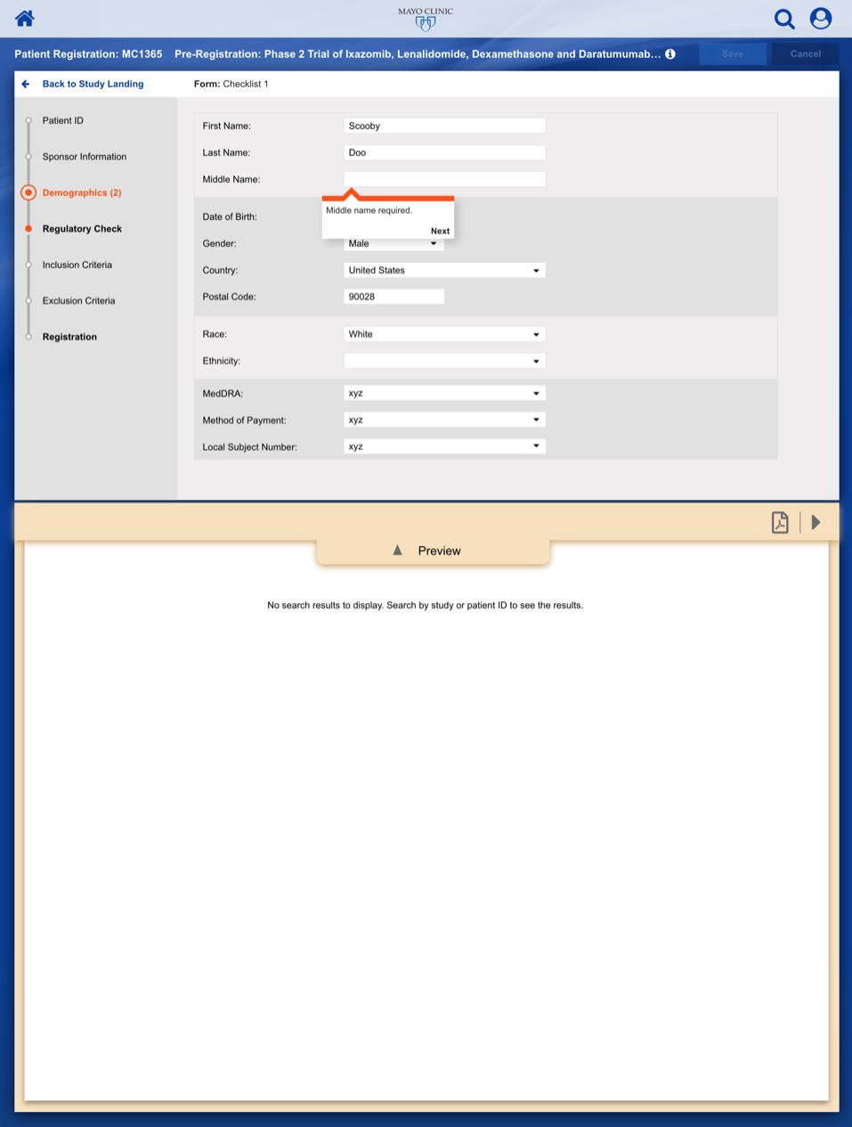The image size is (852, 1127).
Task: Click the Save button
Action: pyautogui.click(x=733, y=54)
